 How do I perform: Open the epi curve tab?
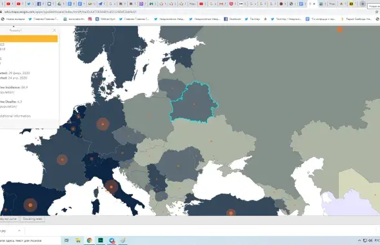click(9, 219)
